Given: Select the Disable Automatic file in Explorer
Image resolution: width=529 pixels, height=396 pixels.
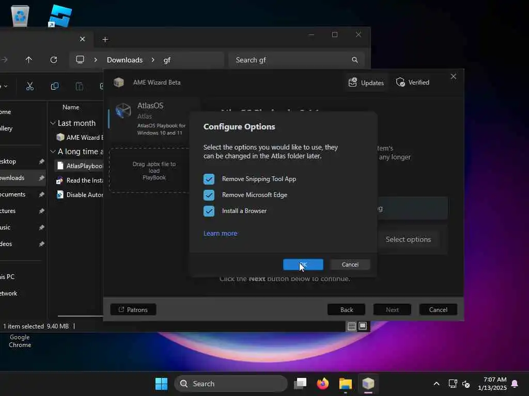Looking at the screenshot, I should pyautogui.click(x=80, y=194).
